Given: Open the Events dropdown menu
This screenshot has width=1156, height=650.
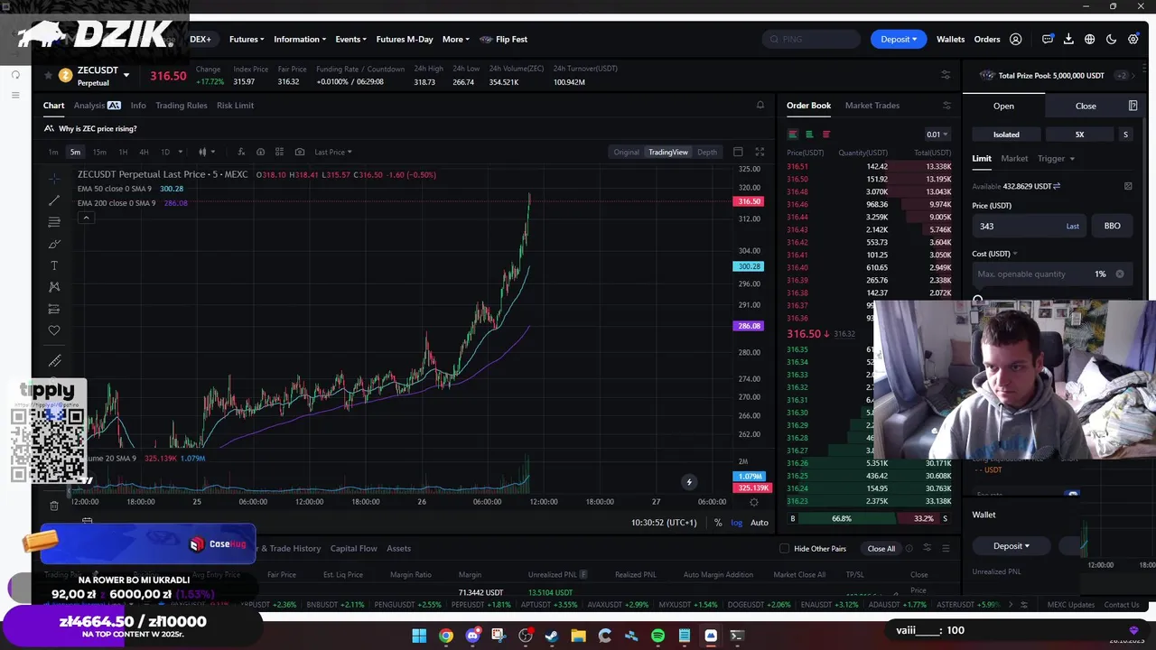Looking at the screenshot, I should tap(350, 40).
